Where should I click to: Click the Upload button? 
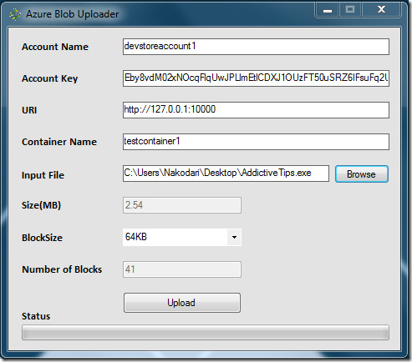[x=182, y=303]
